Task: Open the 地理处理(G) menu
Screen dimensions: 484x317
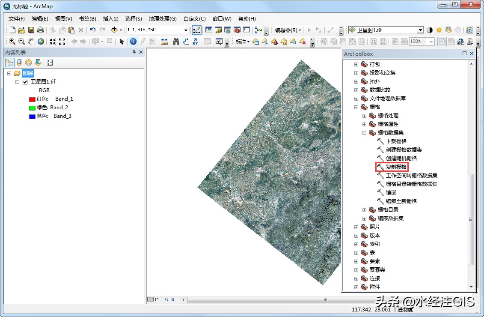Action: click(x=163, y=18)
